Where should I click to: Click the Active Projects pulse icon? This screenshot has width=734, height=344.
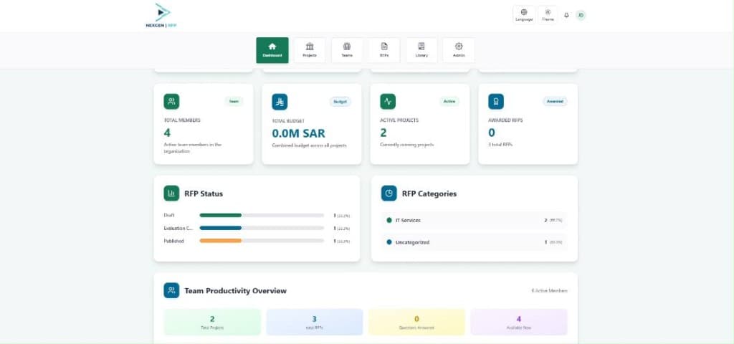click(x=388, y=102)
